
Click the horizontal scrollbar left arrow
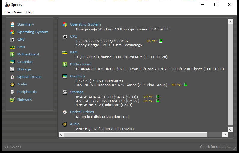coord(61,135)
